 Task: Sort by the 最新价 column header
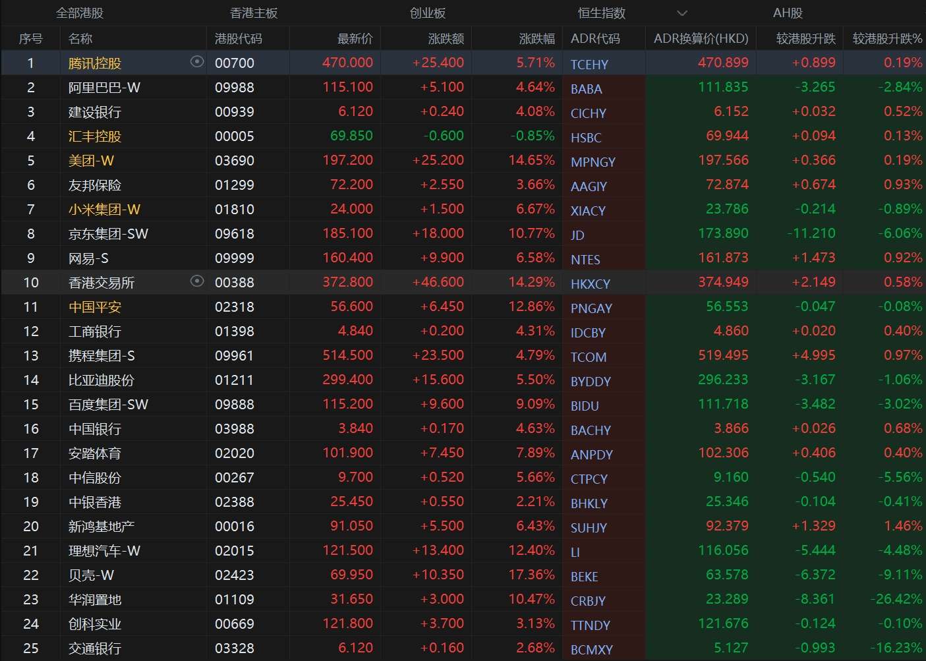click(354, 38)
